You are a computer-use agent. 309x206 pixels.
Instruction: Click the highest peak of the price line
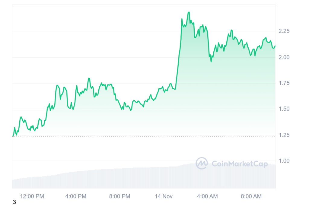[189, 12]
